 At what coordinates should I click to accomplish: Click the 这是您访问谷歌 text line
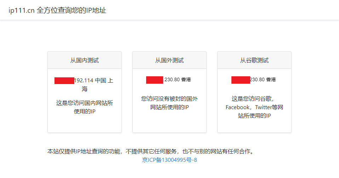(x=253, y=99)
